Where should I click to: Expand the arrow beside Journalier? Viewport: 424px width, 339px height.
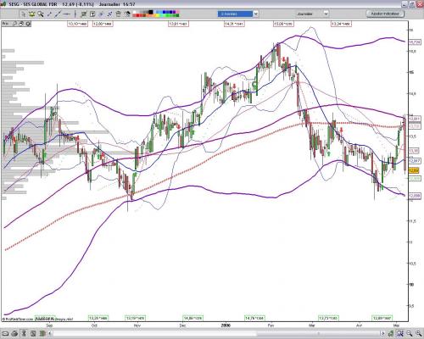326,14
